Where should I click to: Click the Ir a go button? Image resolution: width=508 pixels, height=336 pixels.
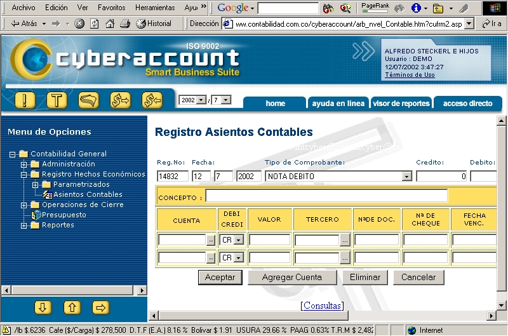point(491,24)
